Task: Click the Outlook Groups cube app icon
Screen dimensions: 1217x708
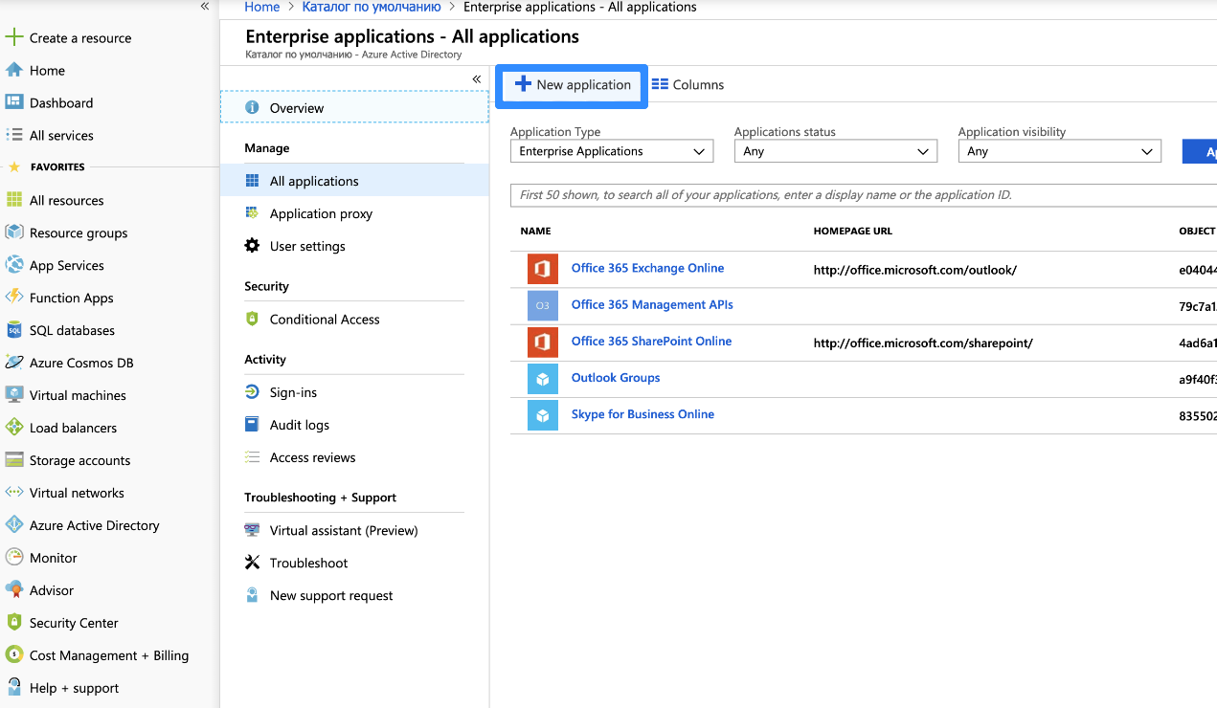Action: point(543,379)
